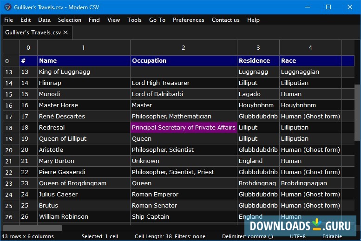Screen dimensions: 361x241
Task: Click the Julius Caeser cell
Action: [x=84, y=195]
